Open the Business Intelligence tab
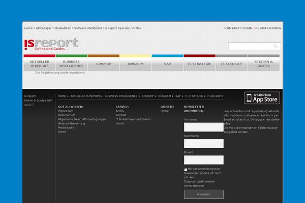 [71, 64]
